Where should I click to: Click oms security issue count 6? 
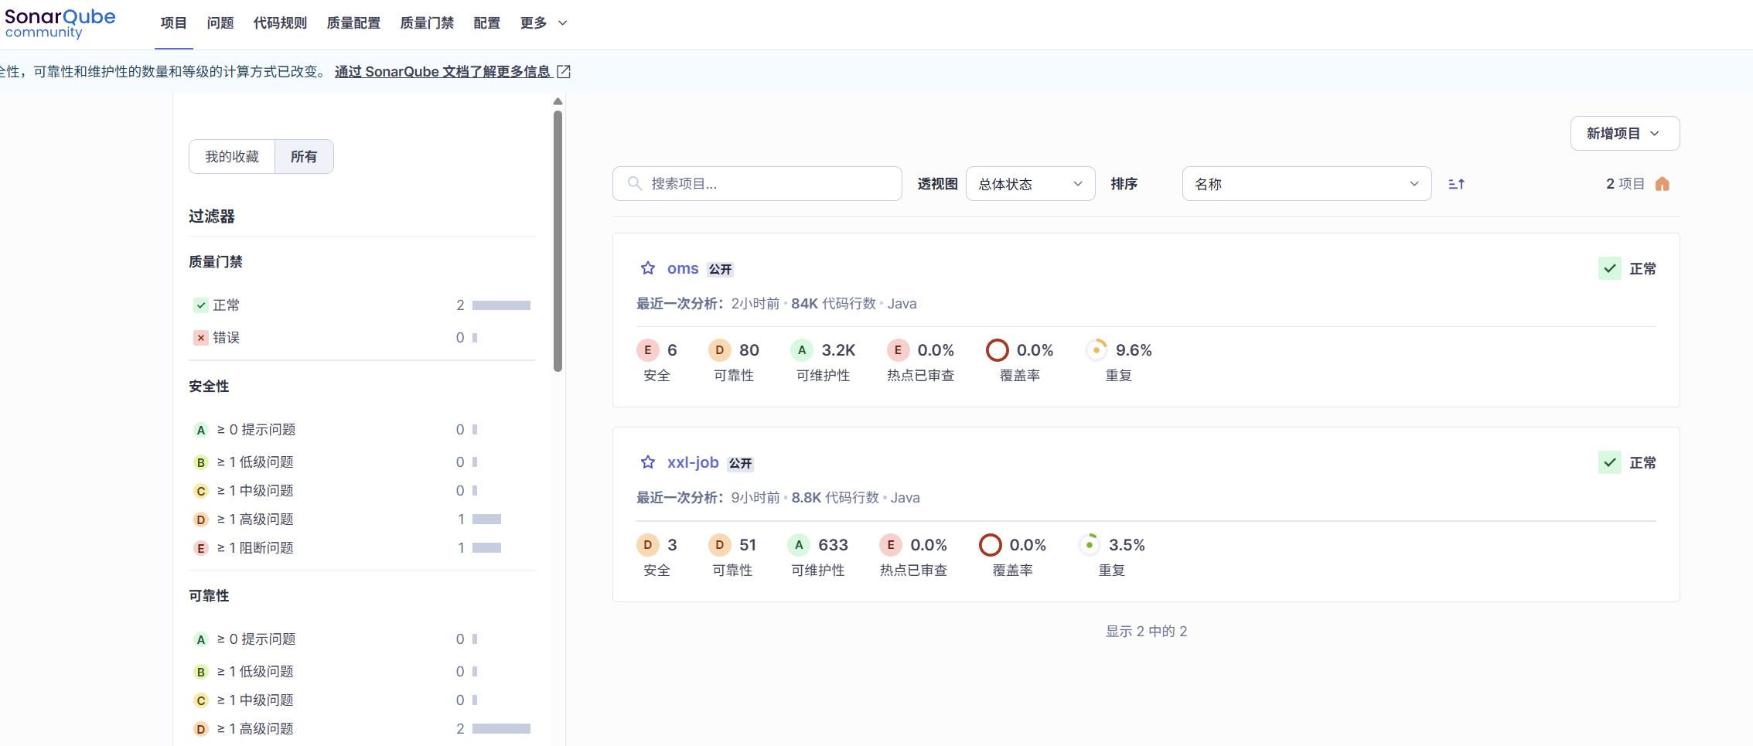(x=672, y=350)
